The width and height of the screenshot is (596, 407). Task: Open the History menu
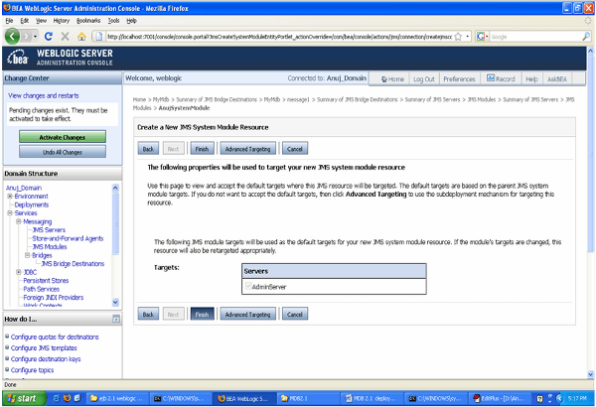coord(62,21)
